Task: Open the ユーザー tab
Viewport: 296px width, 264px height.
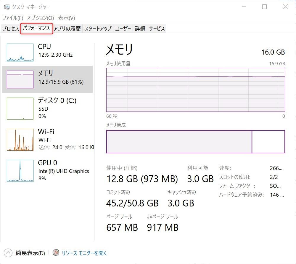Action: pyautogui.click(x=123, y=28)
